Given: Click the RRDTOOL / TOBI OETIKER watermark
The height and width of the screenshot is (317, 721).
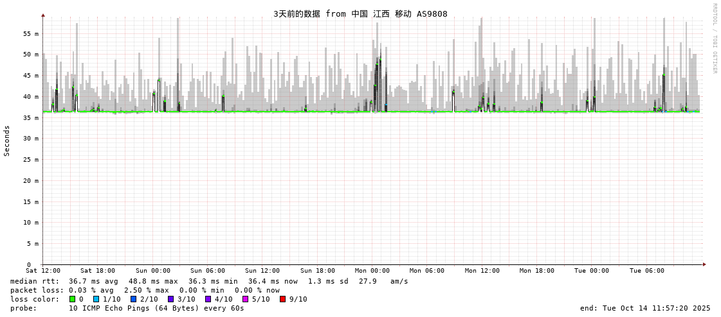Looking at the screenshot, I should [714, 39].
